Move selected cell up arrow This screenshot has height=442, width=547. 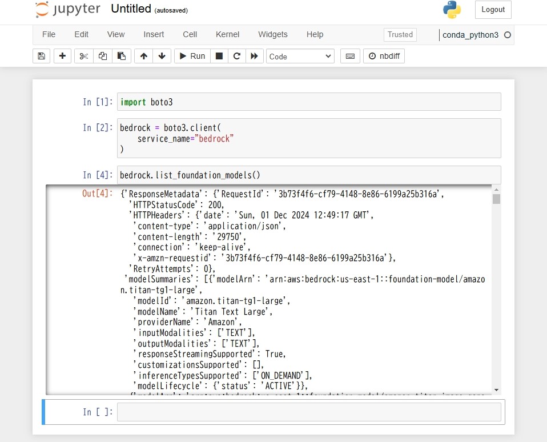[x=144, y=56]
